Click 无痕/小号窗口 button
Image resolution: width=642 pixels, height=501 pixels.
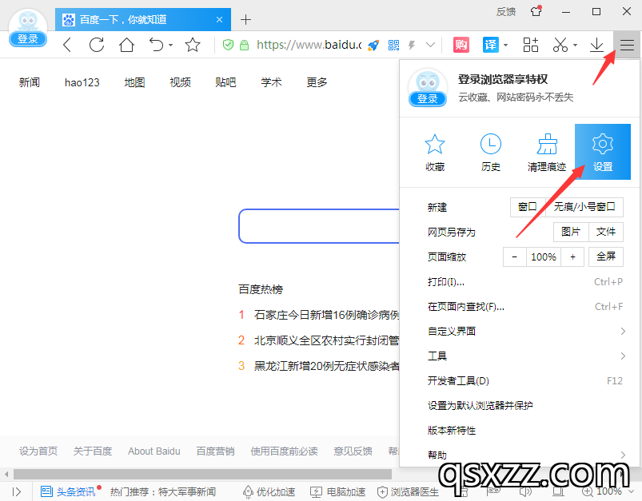click(584, 207)
